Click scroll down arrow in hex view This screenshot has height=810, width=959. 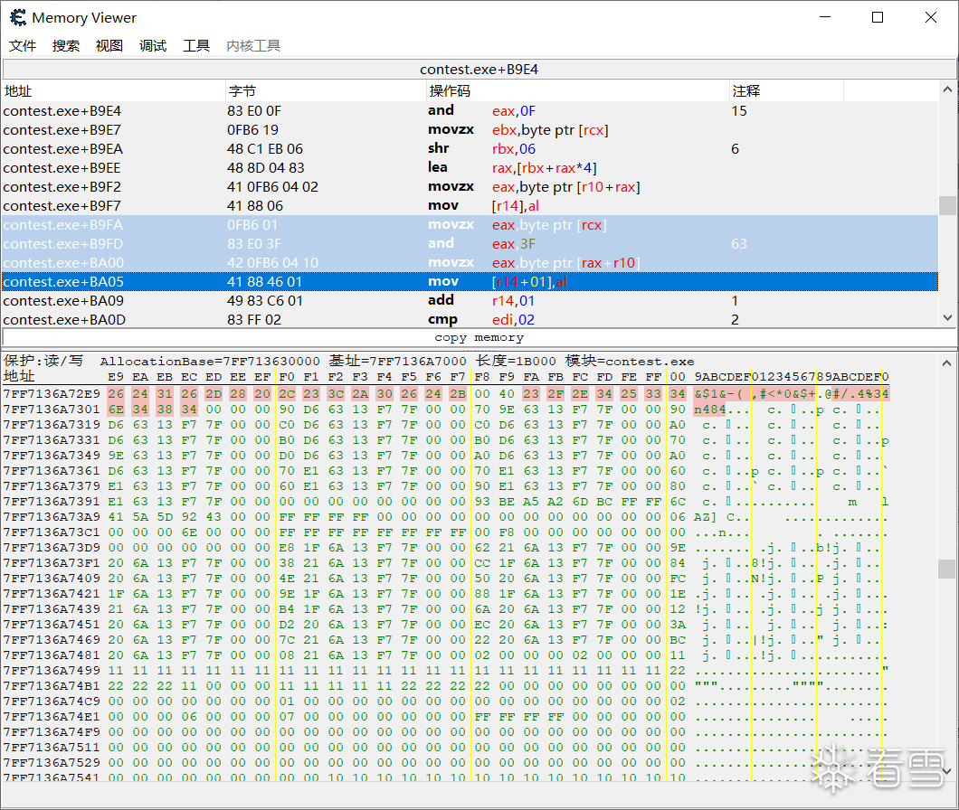pos(947,771)
